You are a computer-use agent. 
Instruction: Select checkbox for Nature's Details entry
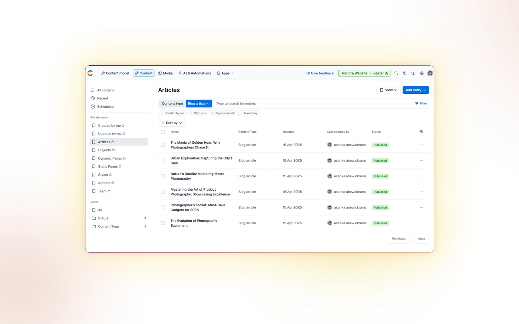point(163,176)
